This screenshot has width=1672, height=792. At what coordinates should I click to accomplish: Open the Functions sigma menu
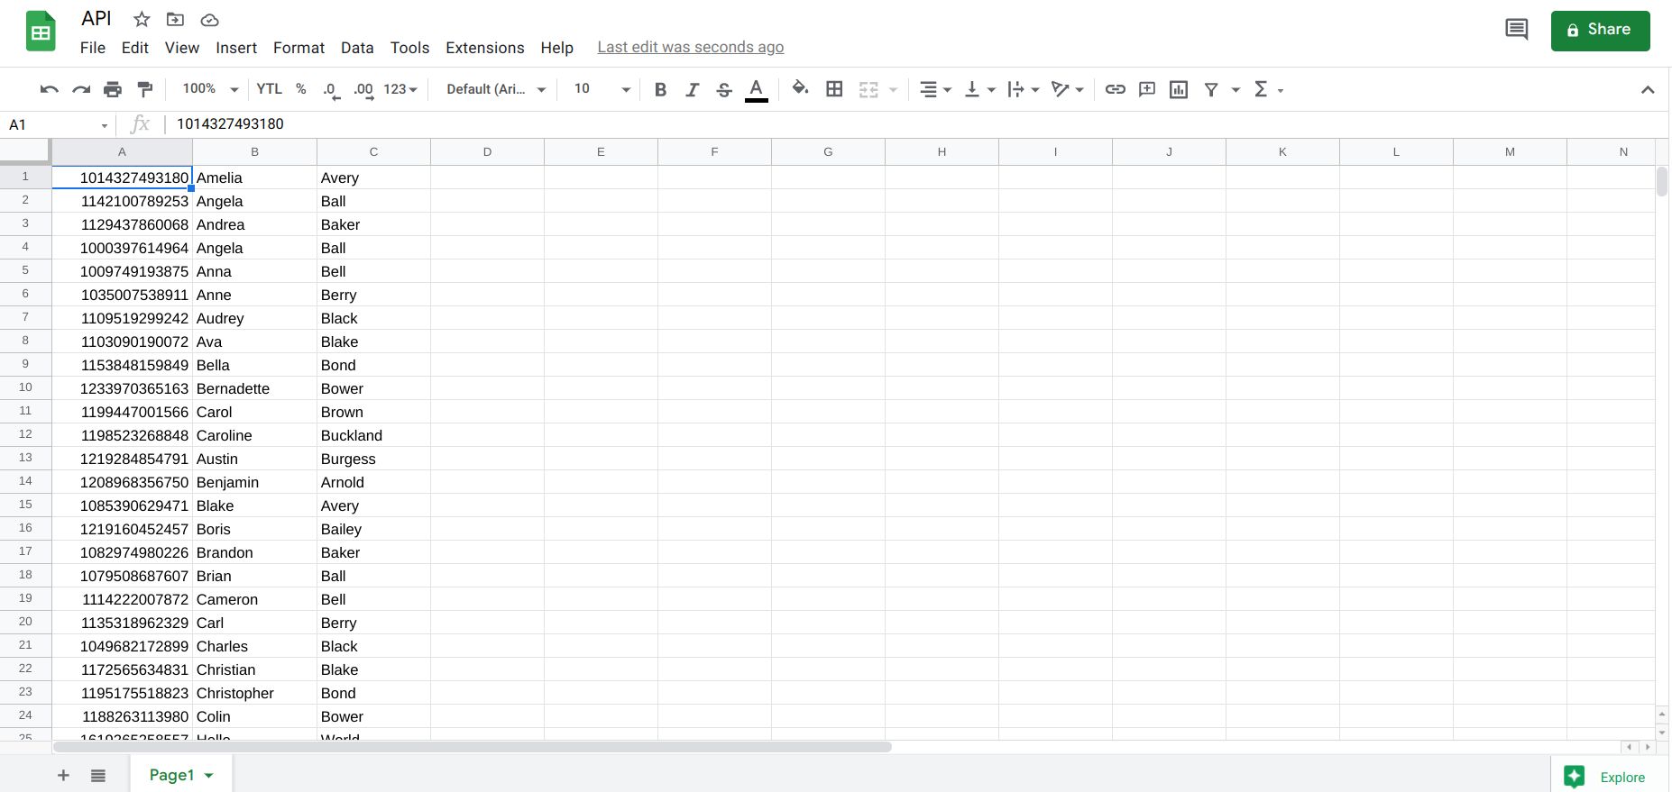1268,89
